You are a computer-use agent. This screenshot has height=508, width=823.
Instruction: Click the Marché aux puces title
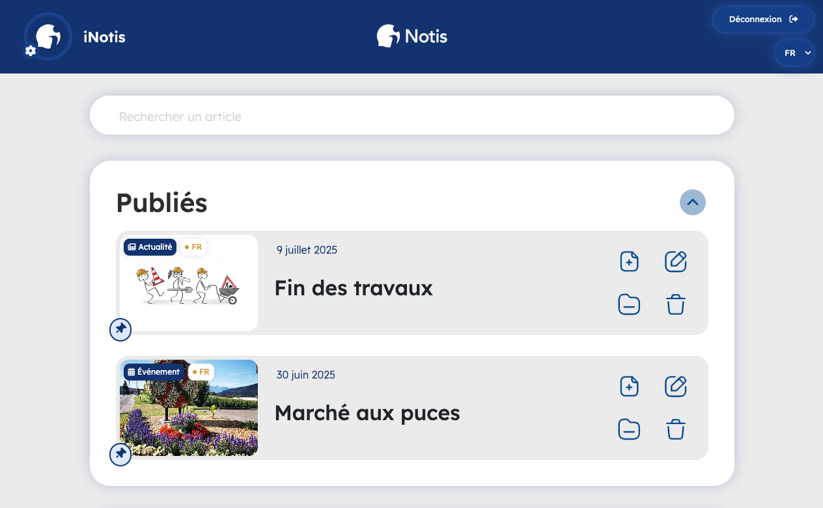tap(367, 413)
